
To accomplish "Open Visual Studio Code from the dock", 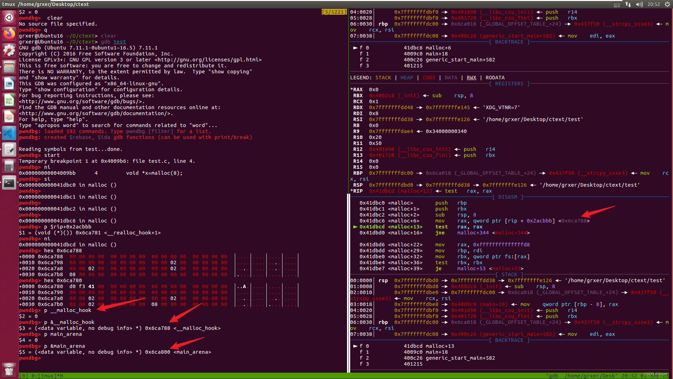I will [x=9, y=133].
